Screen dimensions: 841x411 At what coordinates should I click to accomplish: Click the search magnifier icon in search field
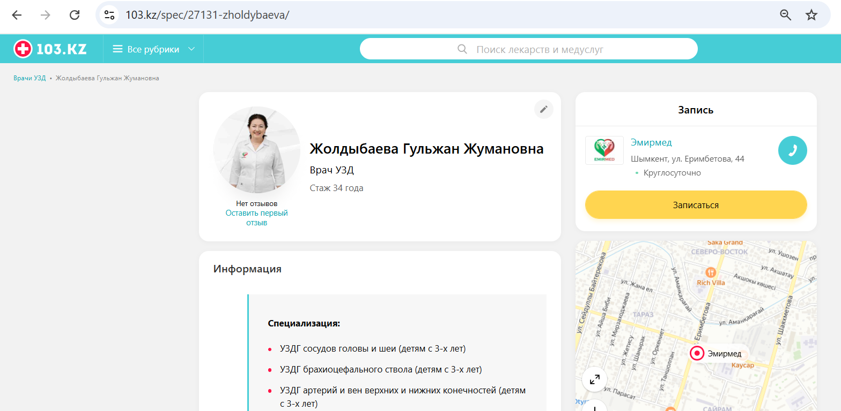[462, 49]
